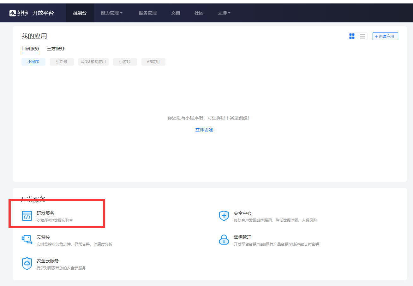Click the 安全云服务 shield cloud icon
The image size is (413, 286).
tap(27, 264)
